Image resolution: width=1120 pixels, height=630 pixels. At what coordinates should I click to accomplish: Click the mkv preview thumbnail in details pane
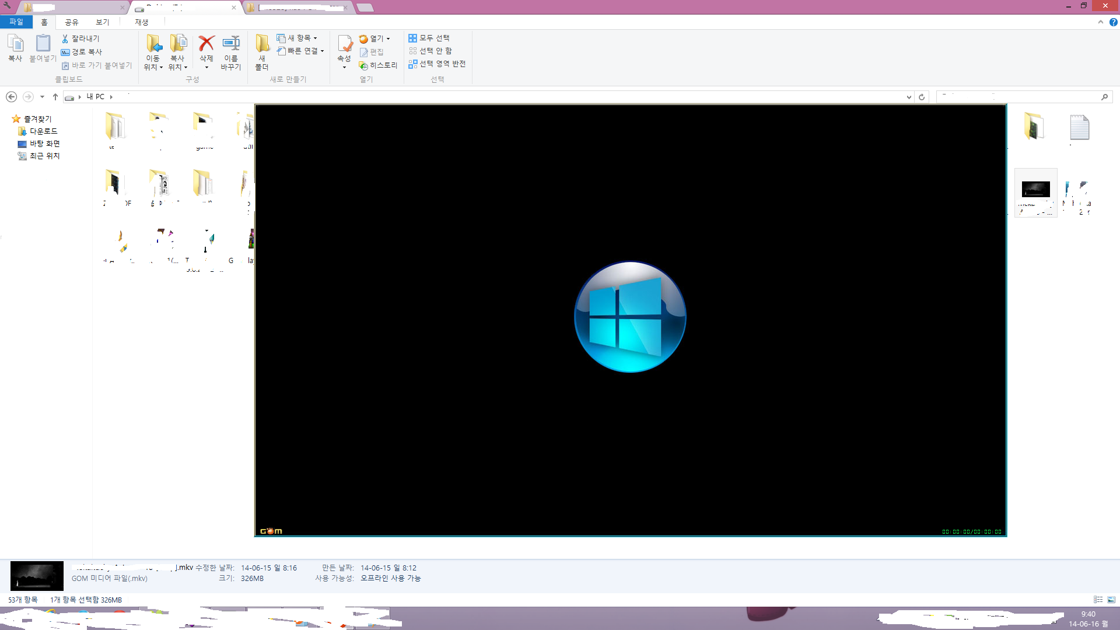(x=37, y=576)
